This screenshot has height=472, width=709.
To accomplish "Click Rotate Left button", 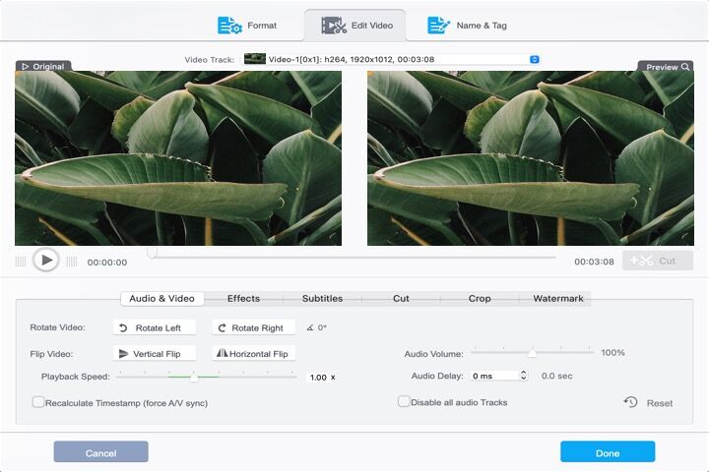I will point(155,327).
